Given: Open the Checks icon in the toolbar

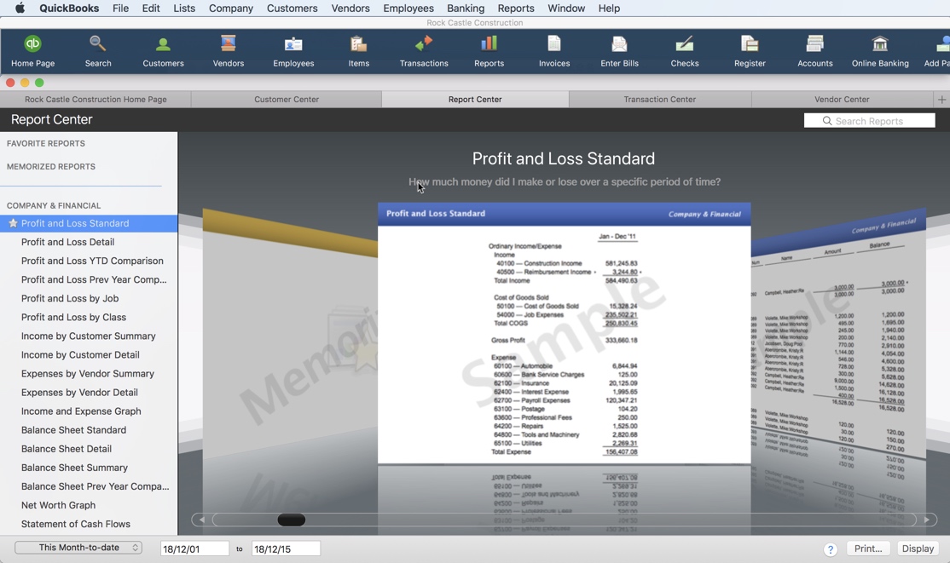Looking at the screenshot, I should 684,49.
